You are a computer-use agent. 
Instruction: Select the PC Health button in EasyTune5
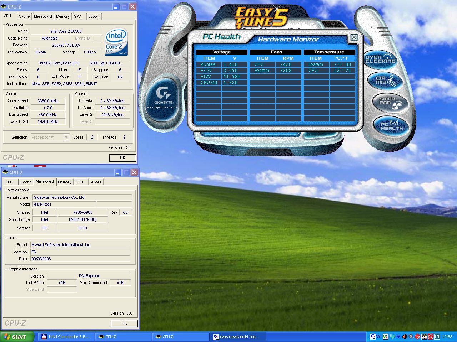point(392,126)
